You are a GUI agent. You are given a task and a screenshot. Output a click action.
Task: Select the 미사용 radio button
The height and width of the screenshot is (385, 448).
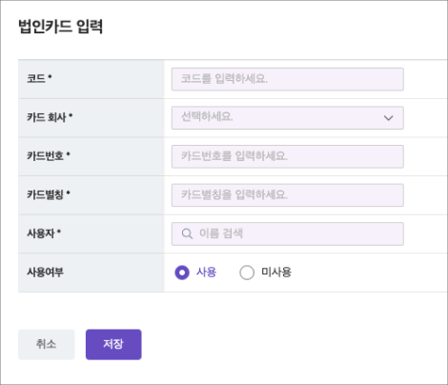[247, 273]
